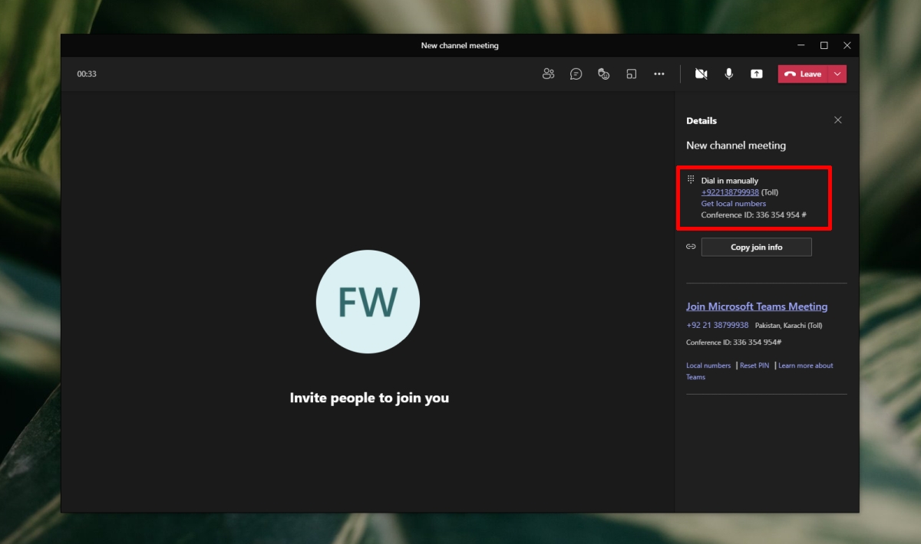Close the meeting window
This screenshot has width=921, height=544.
847,45
